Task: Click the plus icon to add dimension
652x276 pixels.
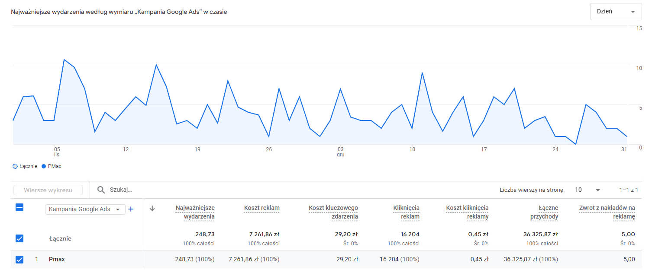Action: pyautogui.click(x=131, y=209)
